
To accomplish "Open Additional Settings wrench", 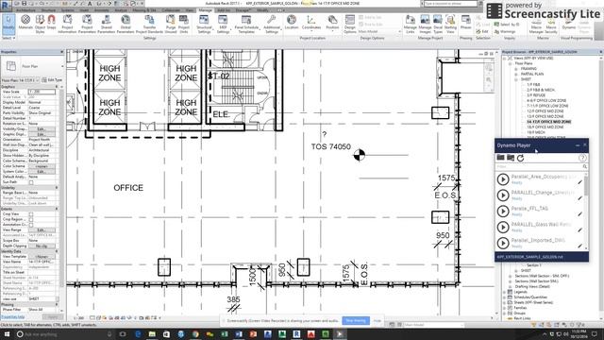I will 272,24.
